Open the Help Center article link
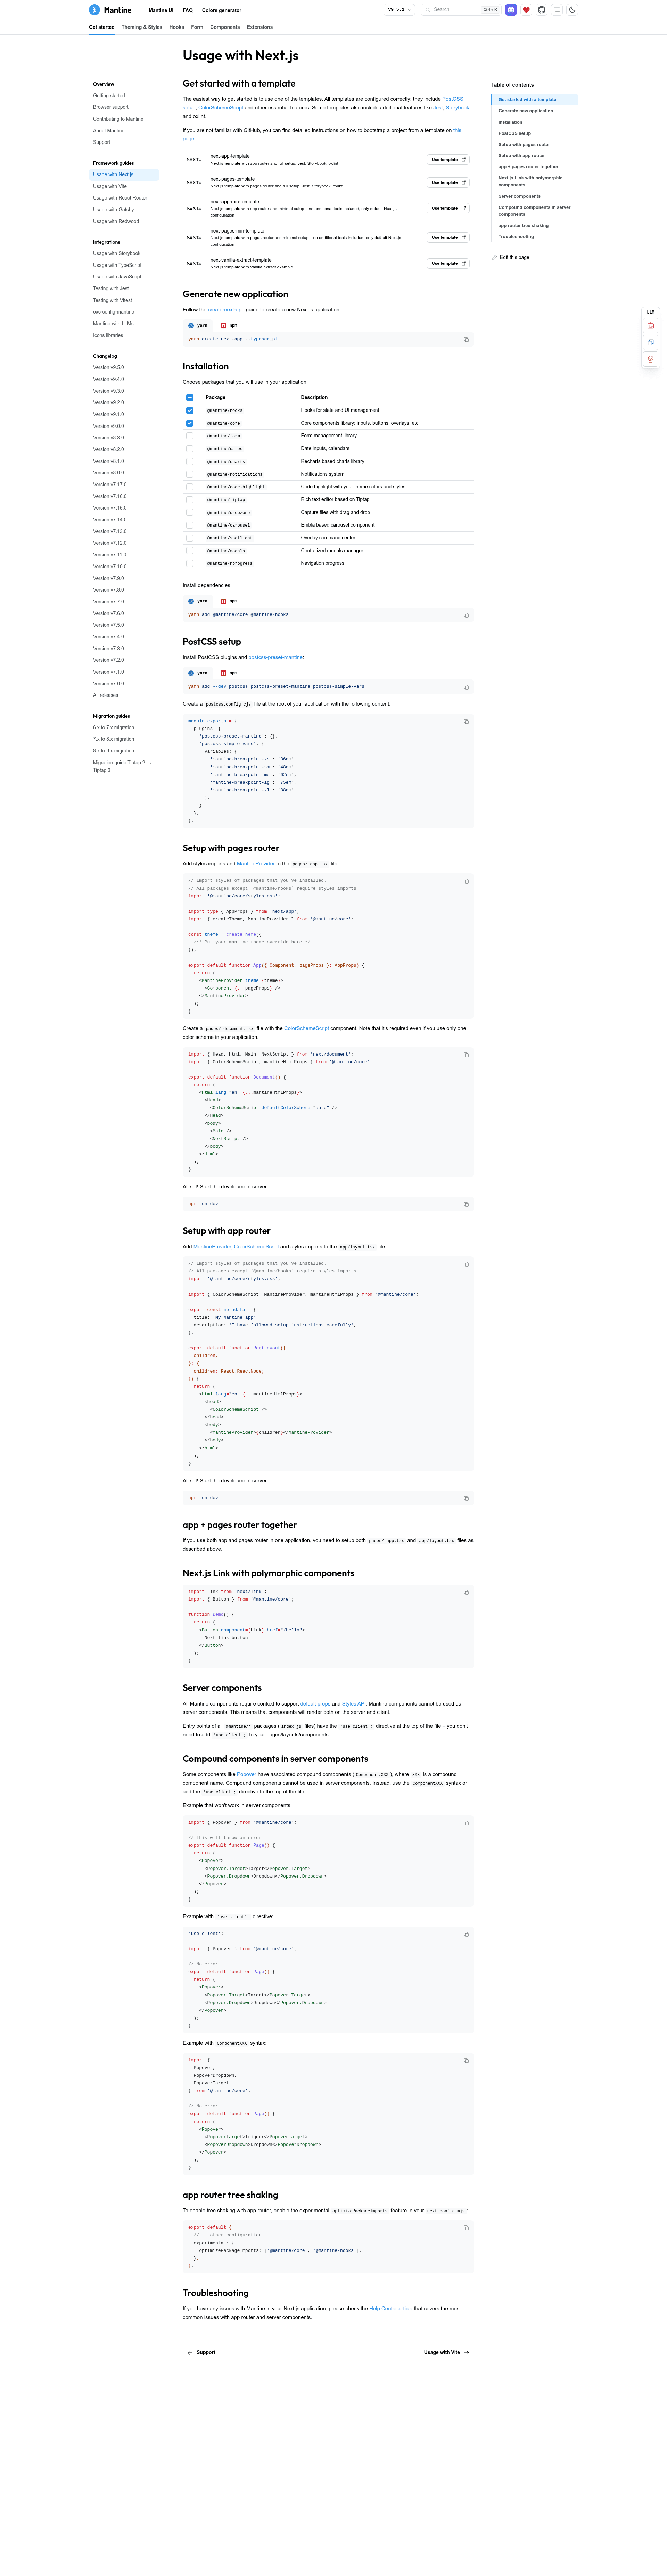This screenshot has height=2572, width=667. click(390, 2309)
